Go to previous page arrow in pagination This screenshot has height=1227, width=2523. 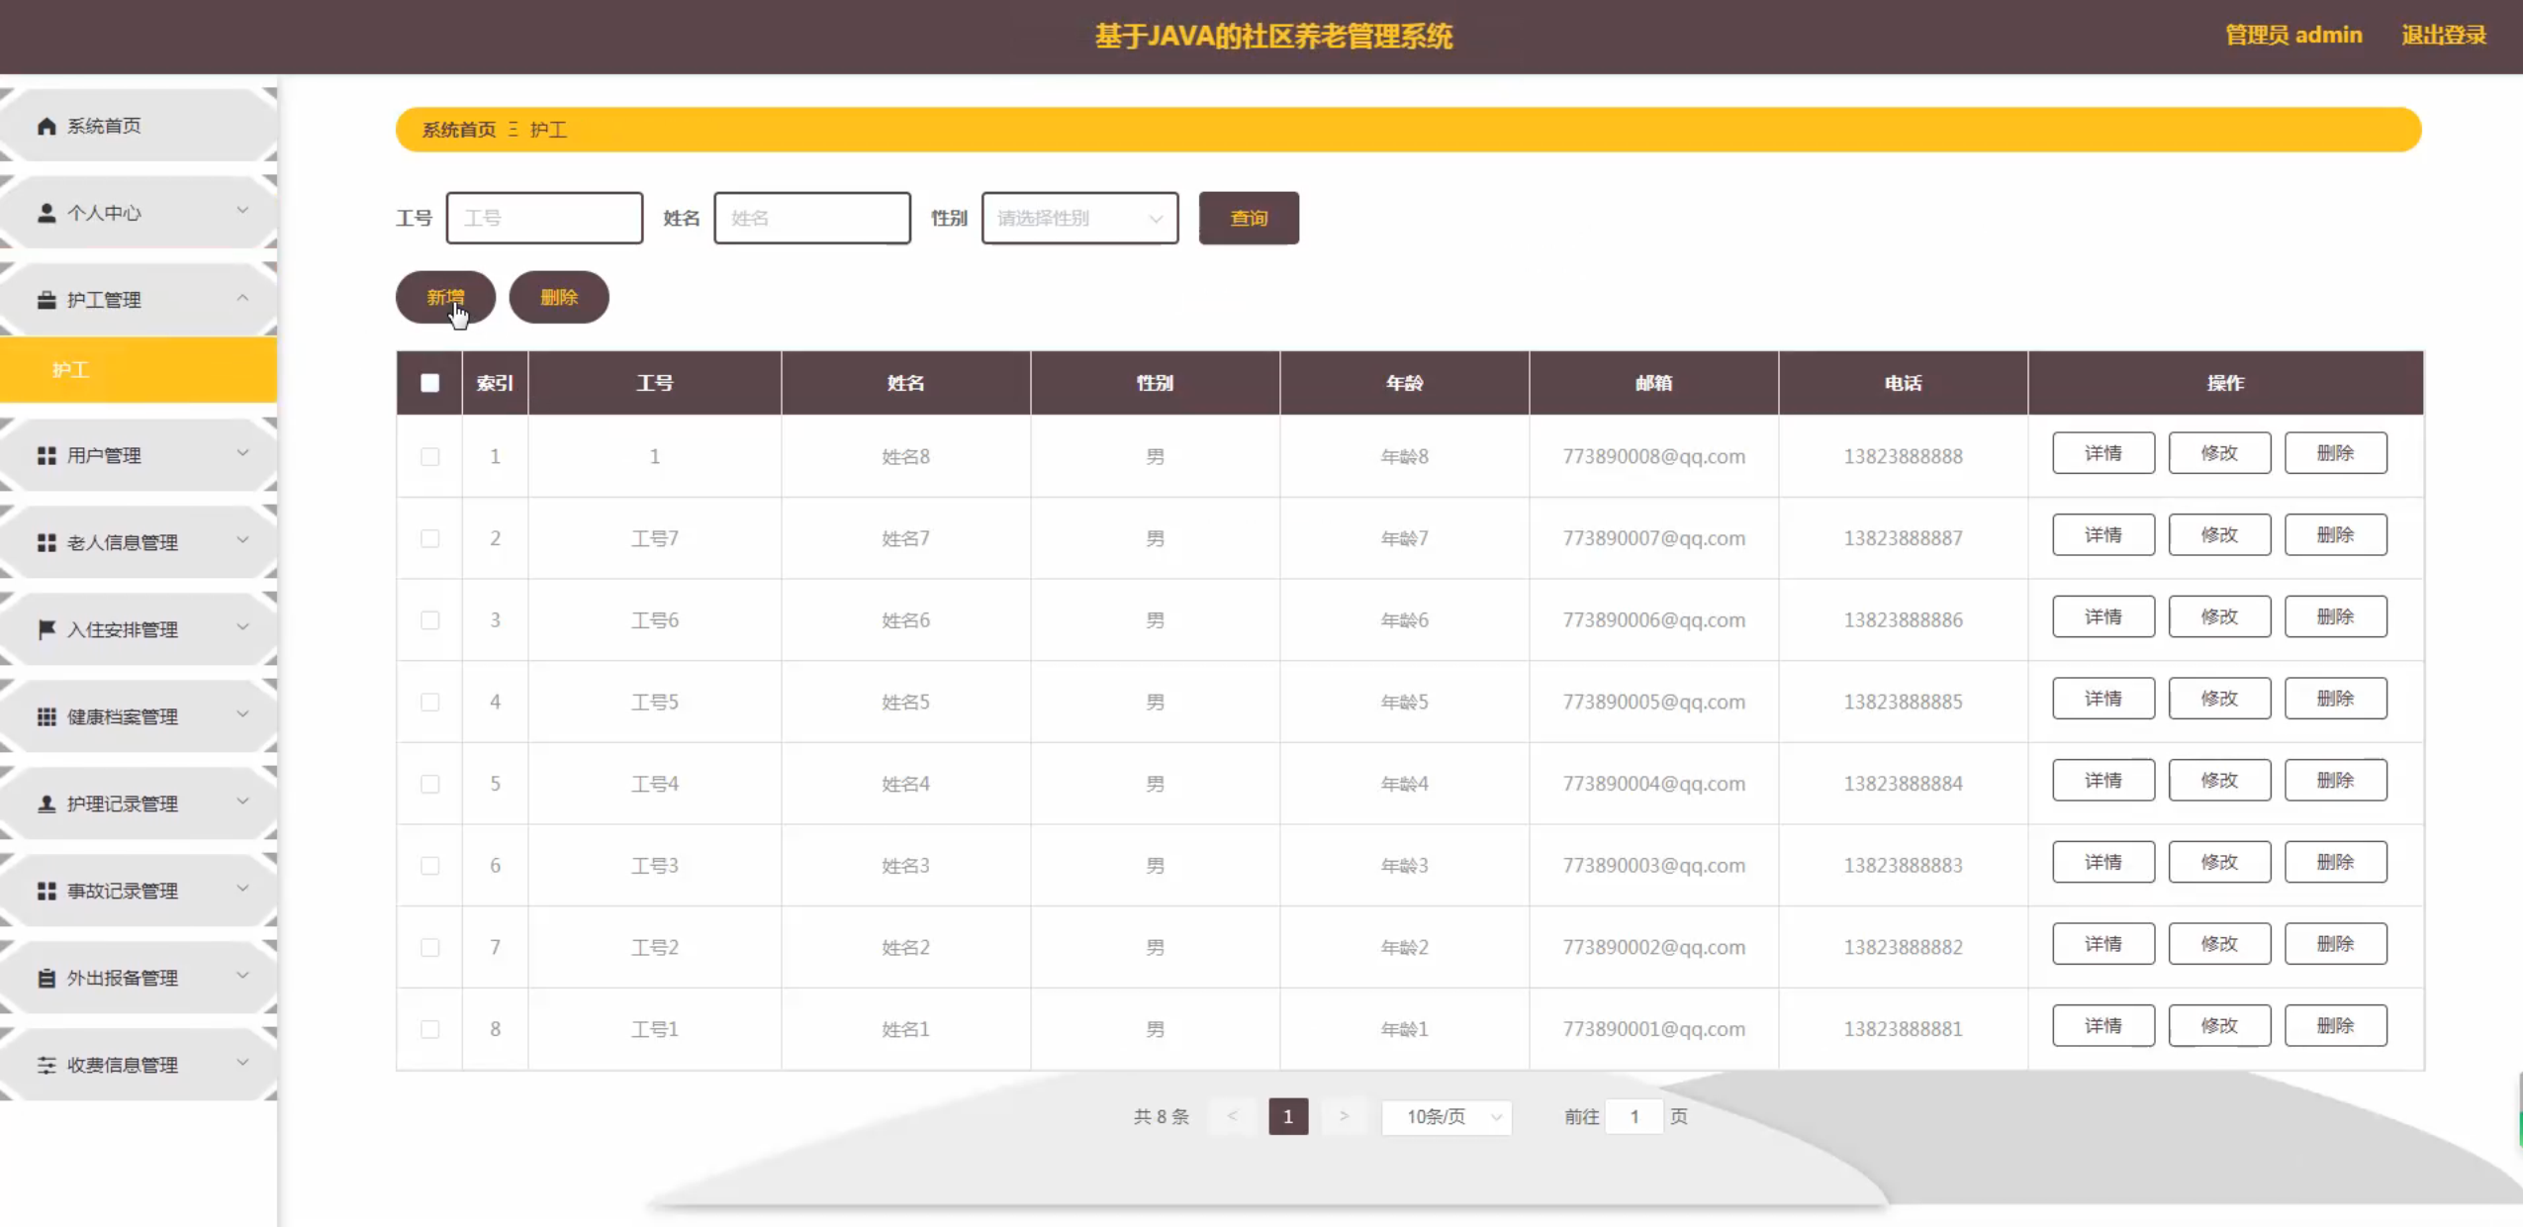pyautogui.click(x=1232, y=1116)
